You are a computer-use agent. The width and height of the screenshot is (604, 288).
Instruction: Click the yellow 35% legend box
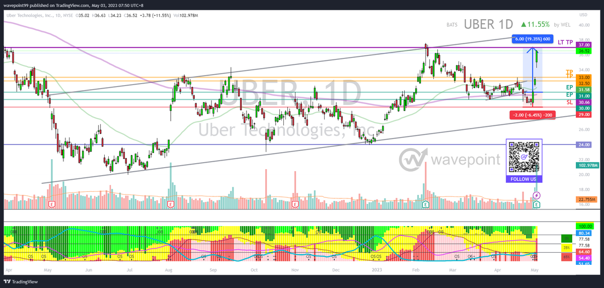pos(567,248)
